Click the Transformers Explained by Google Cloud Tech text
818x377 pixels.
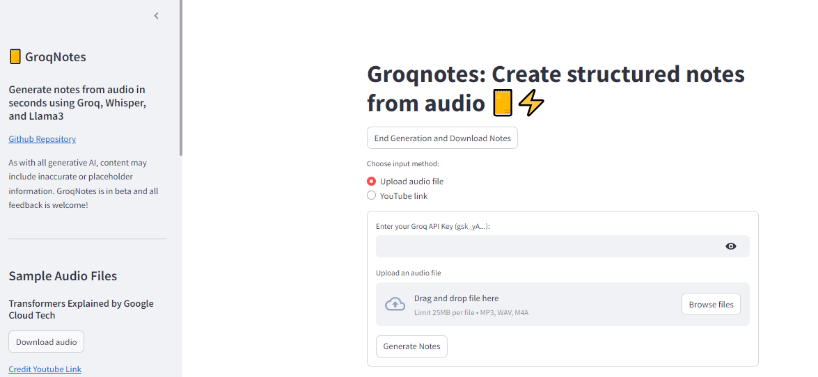click(x=81, y=310)
